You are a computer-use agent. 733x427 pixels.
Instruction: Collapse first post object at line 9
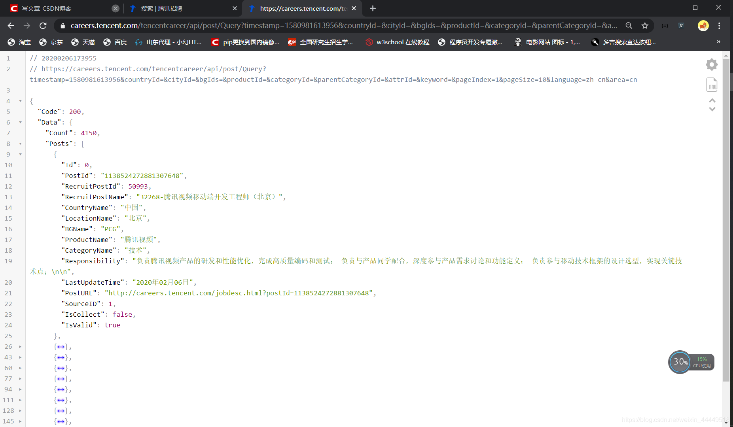(x=21, y=154)
